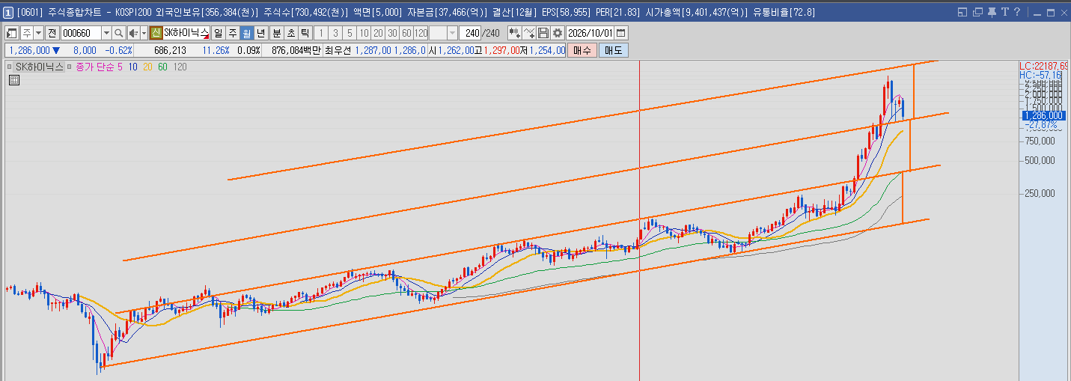Click the 최우선 quote label
Image resolution: width=1071 pixels, height=381 pixels.
[x=337, y=50]
